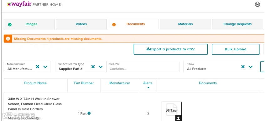
Task: Expand the Show All Products dropdown chevron
Action: 251,67
